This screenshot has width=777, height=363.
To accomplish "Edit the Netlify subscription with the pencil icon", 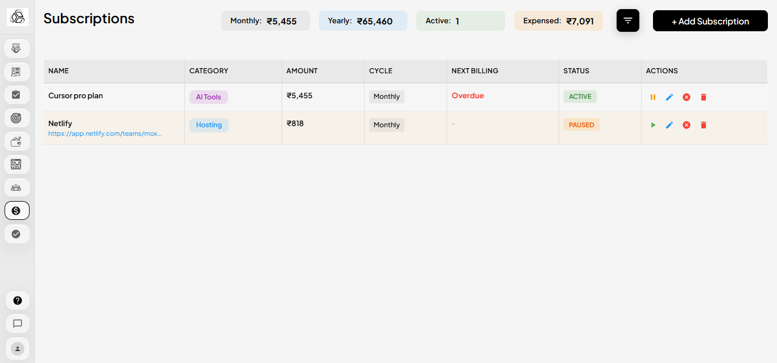I will [669, 124].
